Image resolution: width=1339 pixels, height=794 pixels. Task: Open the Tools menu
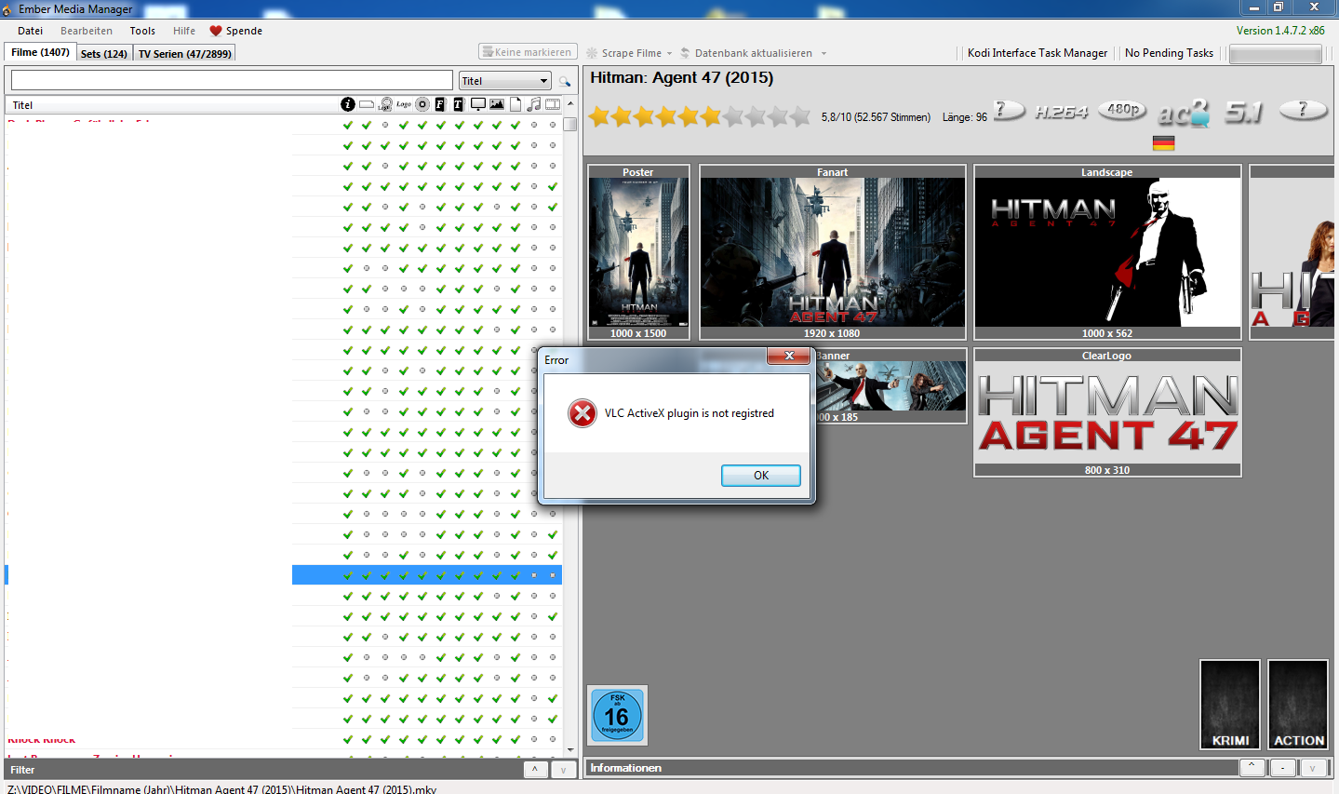[142, 31]
